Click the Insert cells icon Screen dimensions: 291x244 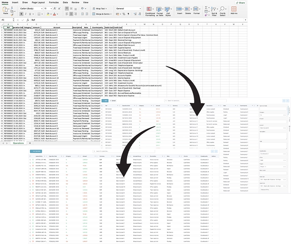click(x=179, y=9)
